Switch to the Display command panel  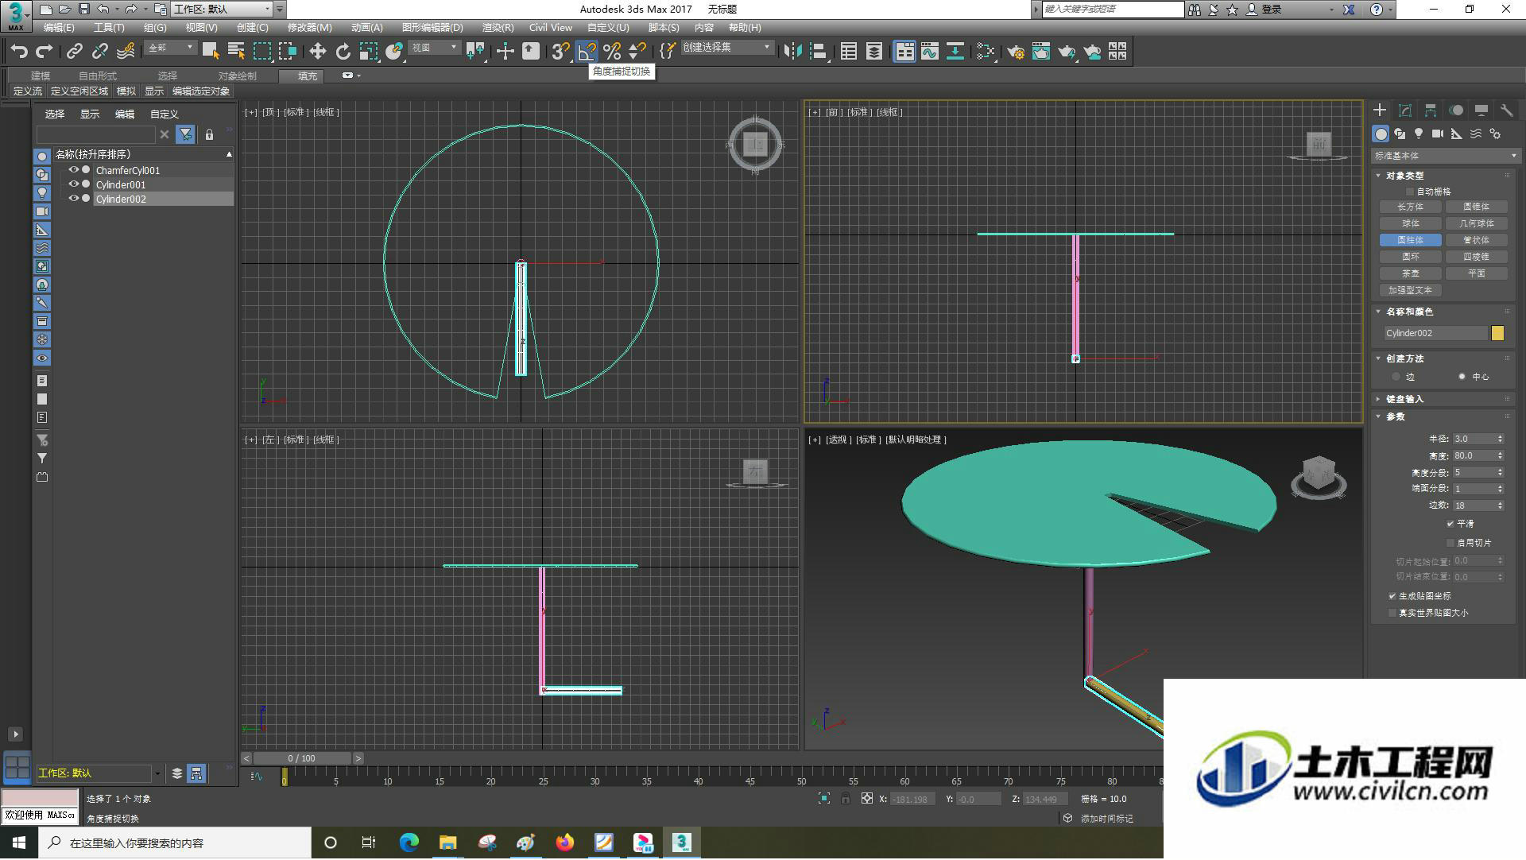pos(1481,110)
